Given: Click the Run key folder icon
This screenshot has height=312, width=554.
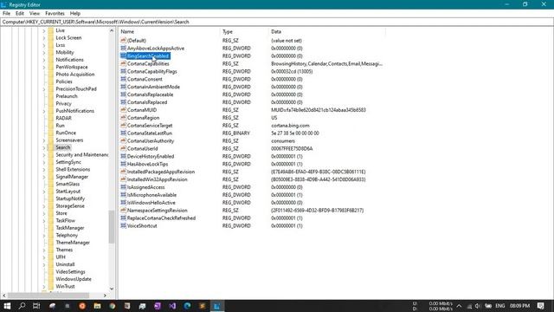Looking at the screenshot, I should (51, 125).
